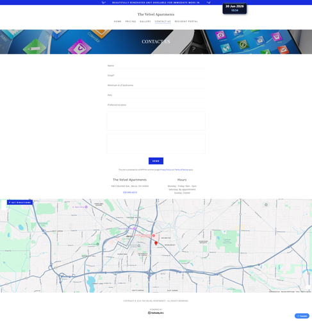The width and height of the screenshot is (312, 321).
Task: Click the renovated unit announcement banner
Action: [156, 3]
